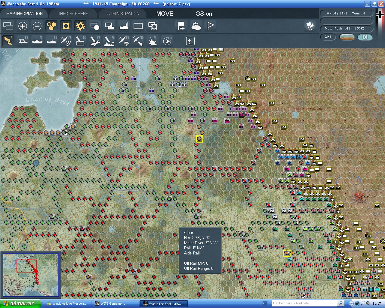Click the victory flag icon
Viewport: 385px width, 308px height.
click(210, 26)
